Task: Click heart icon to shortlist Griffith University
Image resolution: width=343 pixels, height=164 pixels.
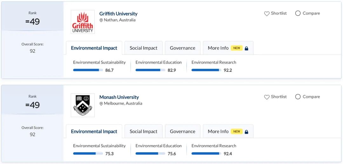Action: (x=267, y=14)
